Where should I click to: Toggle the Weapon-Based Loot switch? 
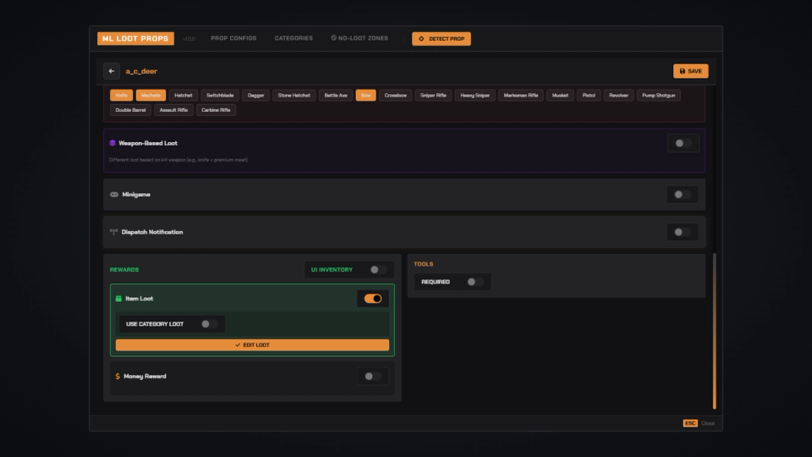coord(683,144)
